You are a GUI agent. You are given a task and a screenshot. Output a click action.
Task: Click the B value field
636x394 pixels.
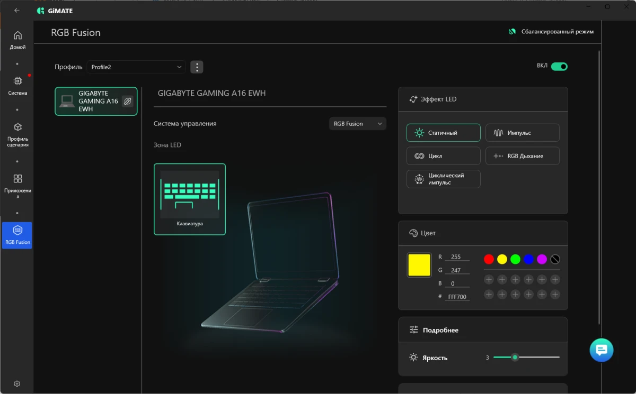(457, 283)
